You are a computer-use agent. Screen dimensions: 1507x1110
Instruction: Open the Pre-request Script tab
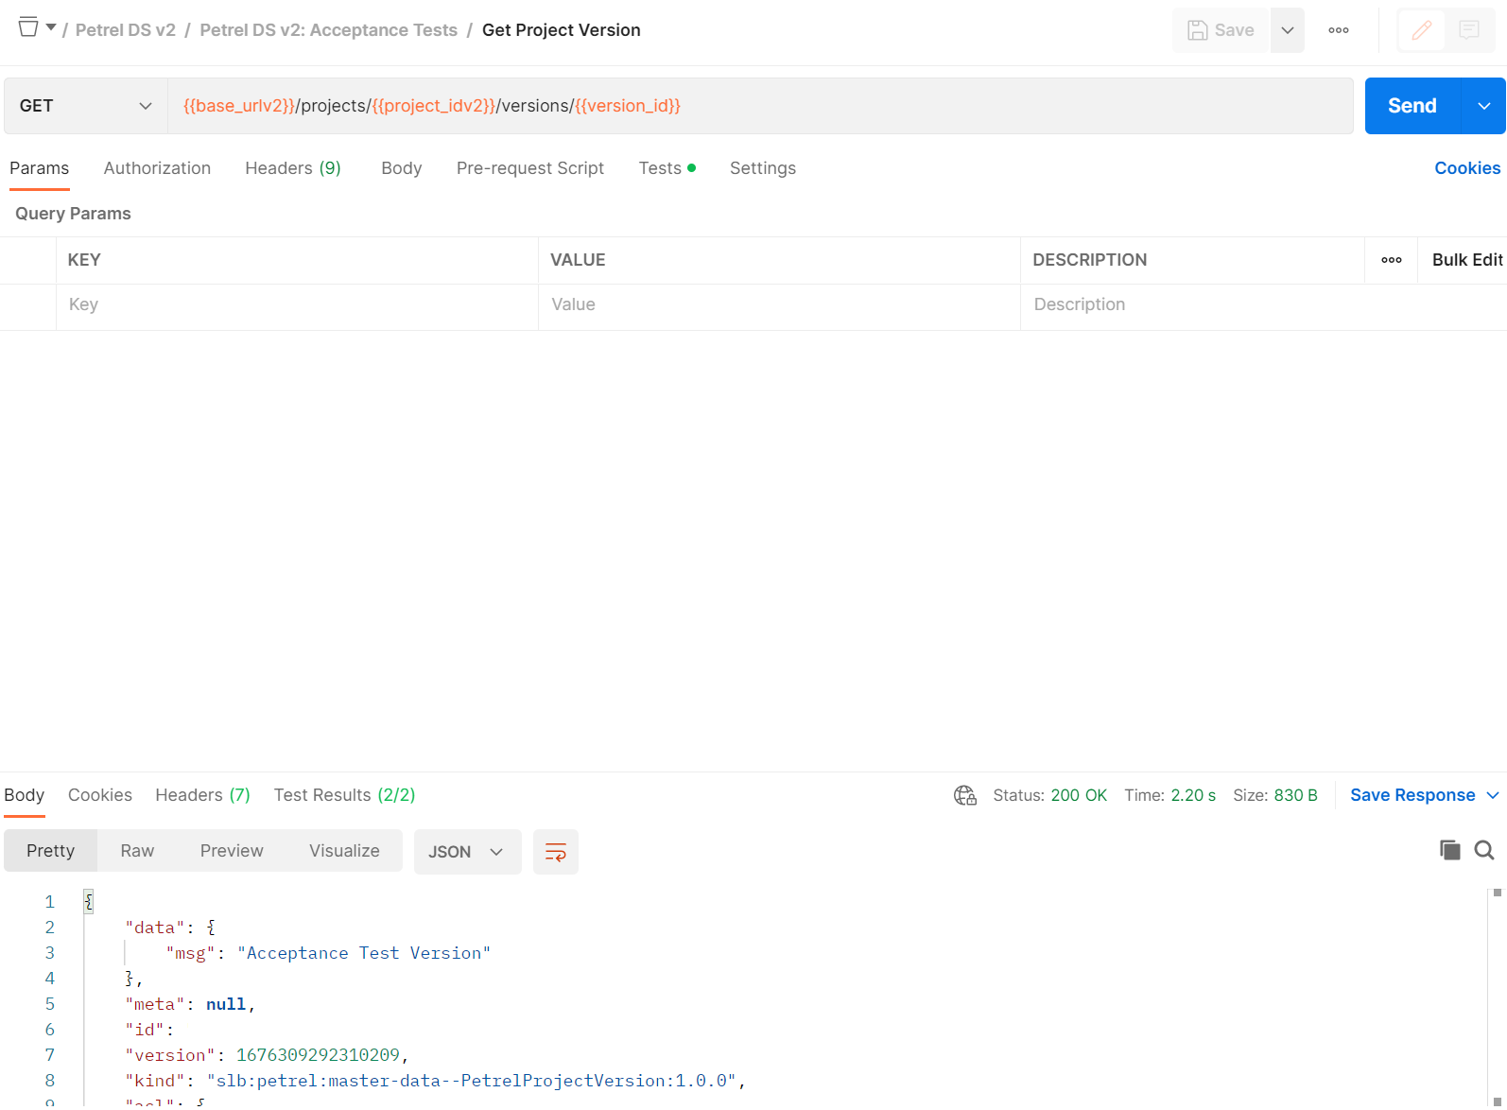[530, 168]
